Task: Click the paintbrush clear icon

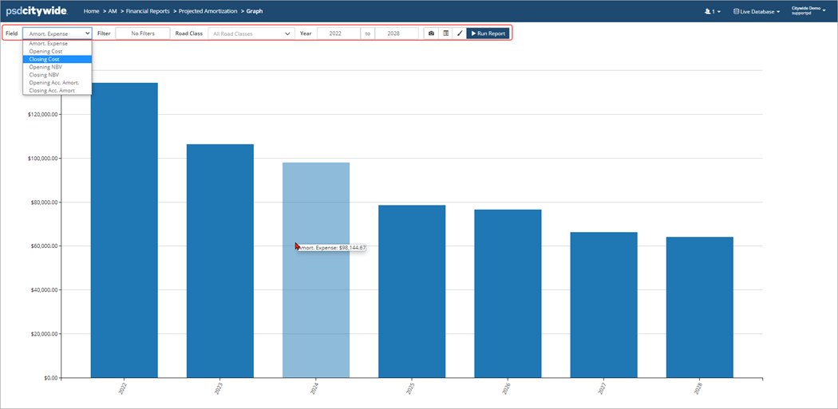Action: (460, 33)
